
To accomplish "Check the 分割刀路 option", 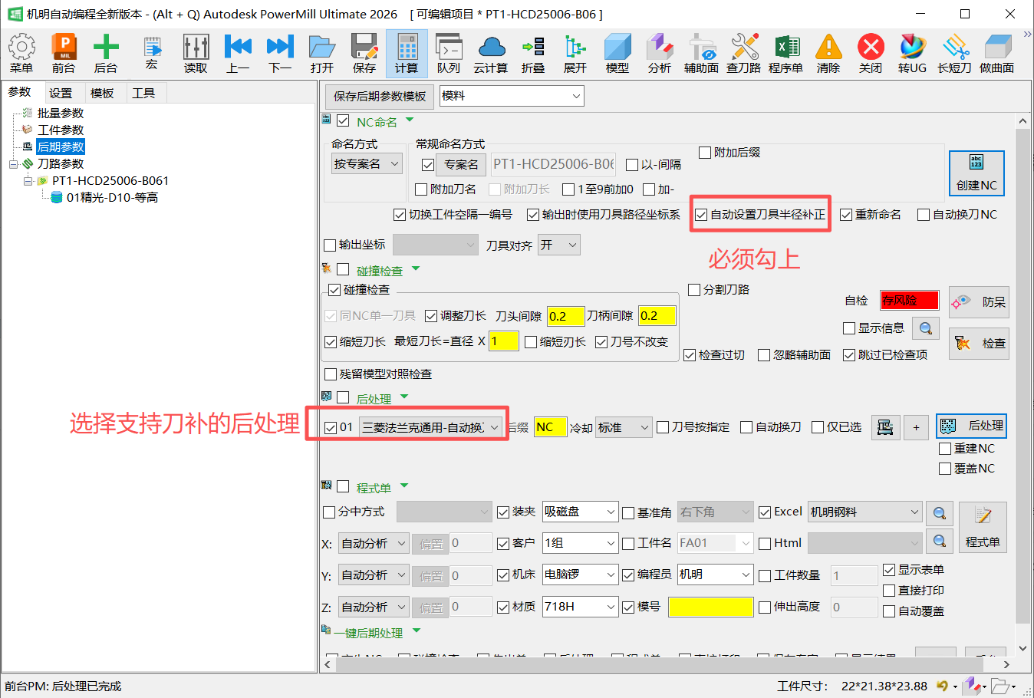I will click(694, 290).
